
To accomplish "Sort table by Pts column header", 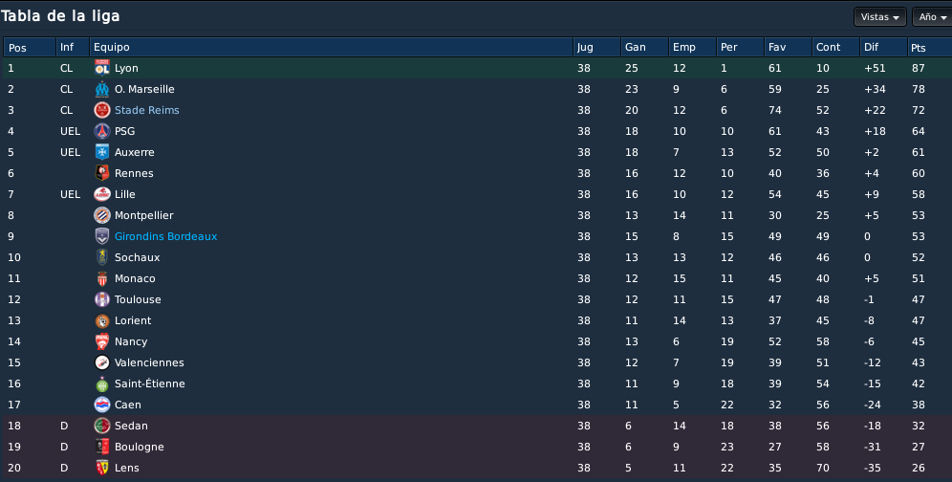I will coord(929,48).
